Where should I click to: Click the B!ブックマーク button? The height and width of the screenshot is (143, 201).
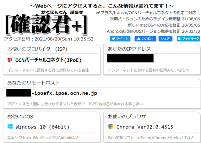(188, 39)
